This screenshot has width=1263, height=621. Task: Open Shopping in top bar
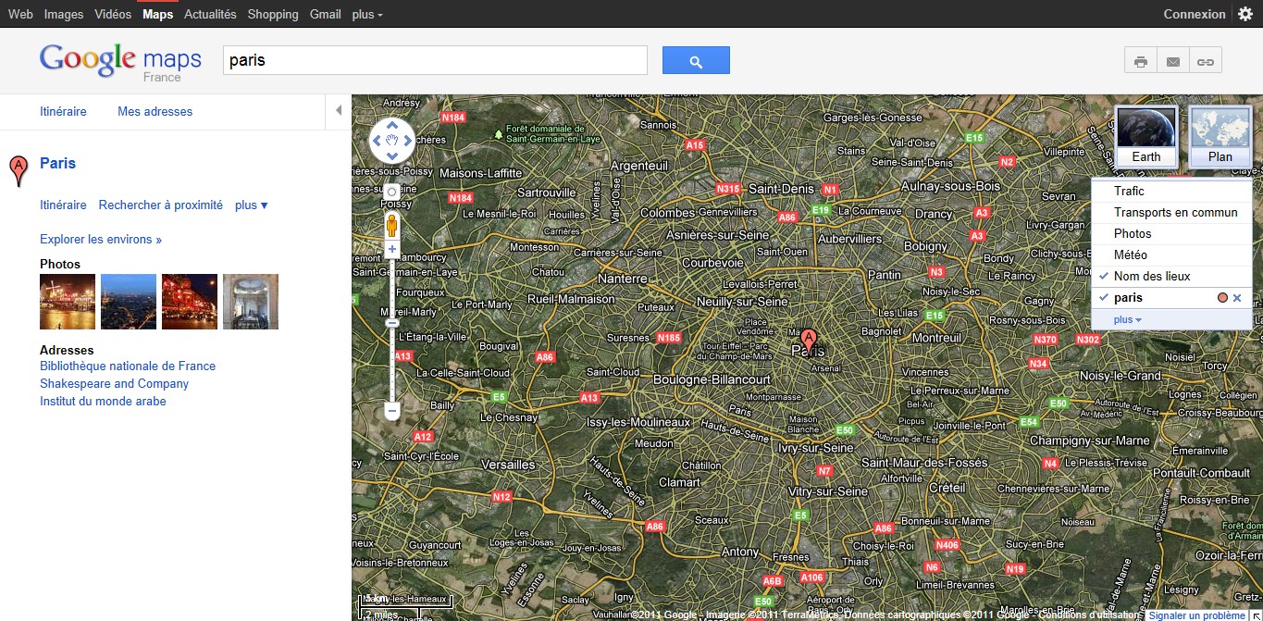pos(273,14)
